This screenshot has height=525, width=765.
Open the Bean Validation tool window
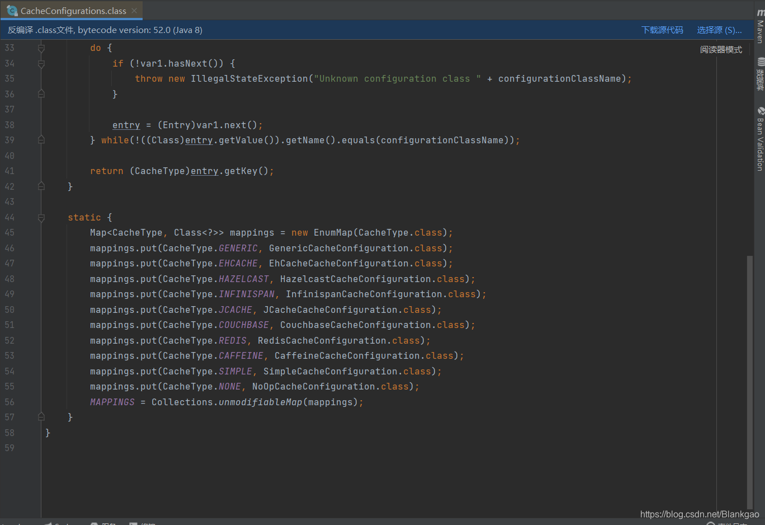(x=760, y=139)
